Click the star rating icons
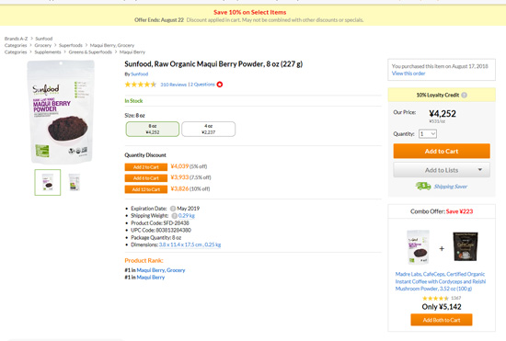 141,85
